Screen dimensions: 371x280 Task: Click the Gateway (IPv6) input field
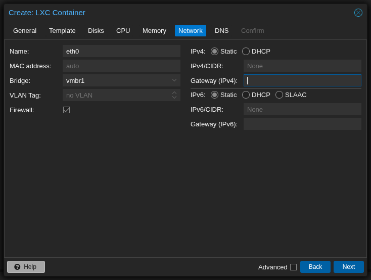(302, 124)
